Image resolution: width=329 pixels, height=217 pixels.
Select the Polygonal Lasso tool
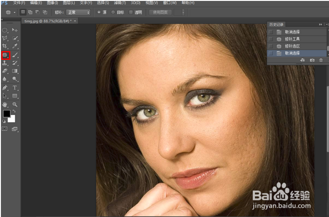(5, 38)
